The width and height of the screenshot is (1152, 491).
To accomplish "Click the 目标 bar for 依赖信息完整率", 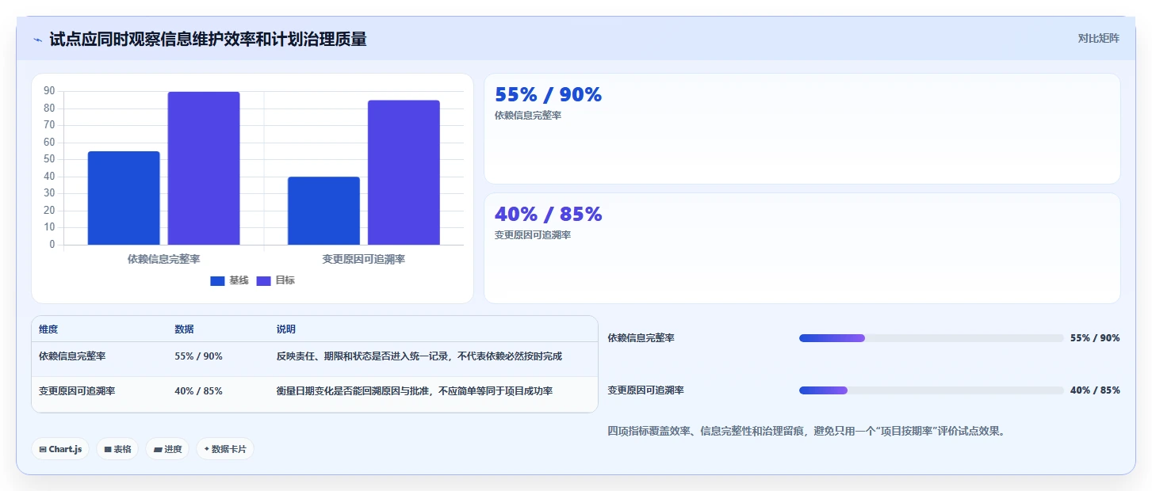I will [204, 168].
